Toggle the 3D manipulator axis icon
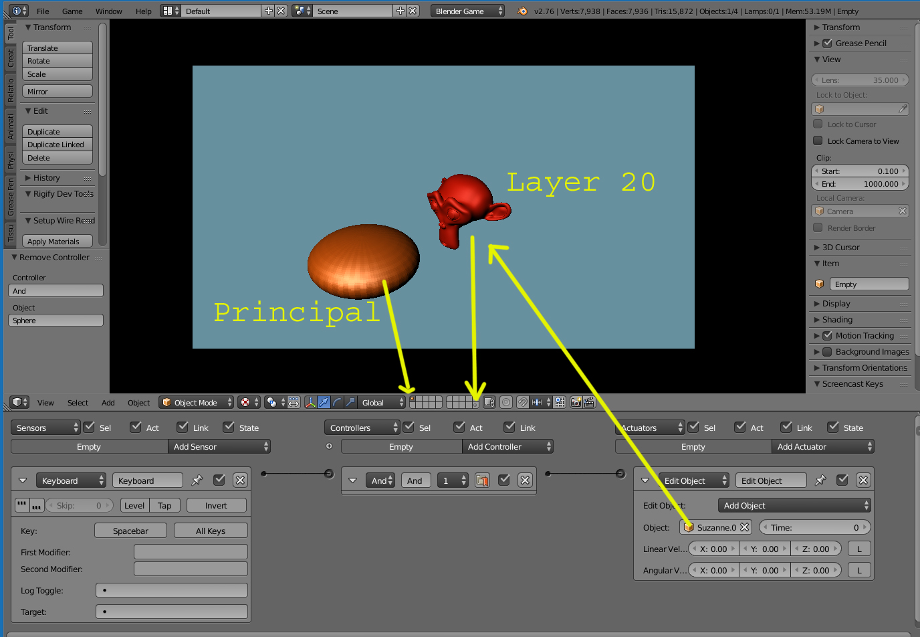920x637 pixels. (310, 402)
